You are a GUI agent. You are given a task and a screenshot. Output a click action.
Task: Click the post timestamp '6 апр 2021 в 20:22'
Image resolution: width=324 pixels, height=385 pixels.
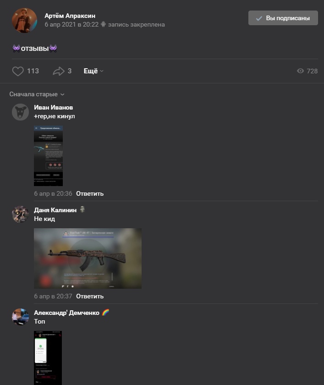(71, 25)
